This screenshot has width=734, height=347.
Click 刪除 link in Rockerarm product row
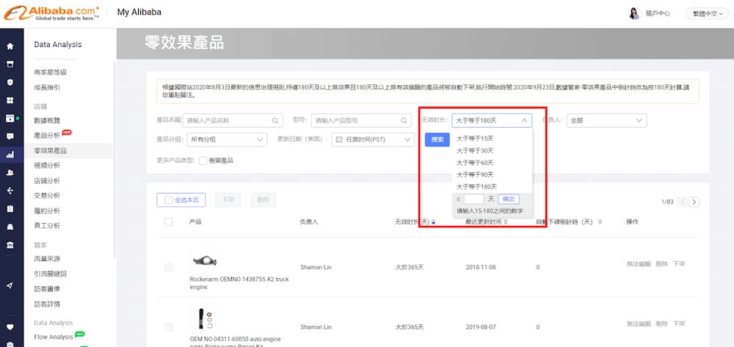661,264
